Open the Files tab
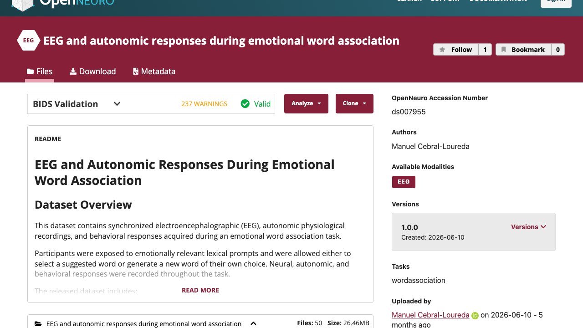 coord(40,72)
